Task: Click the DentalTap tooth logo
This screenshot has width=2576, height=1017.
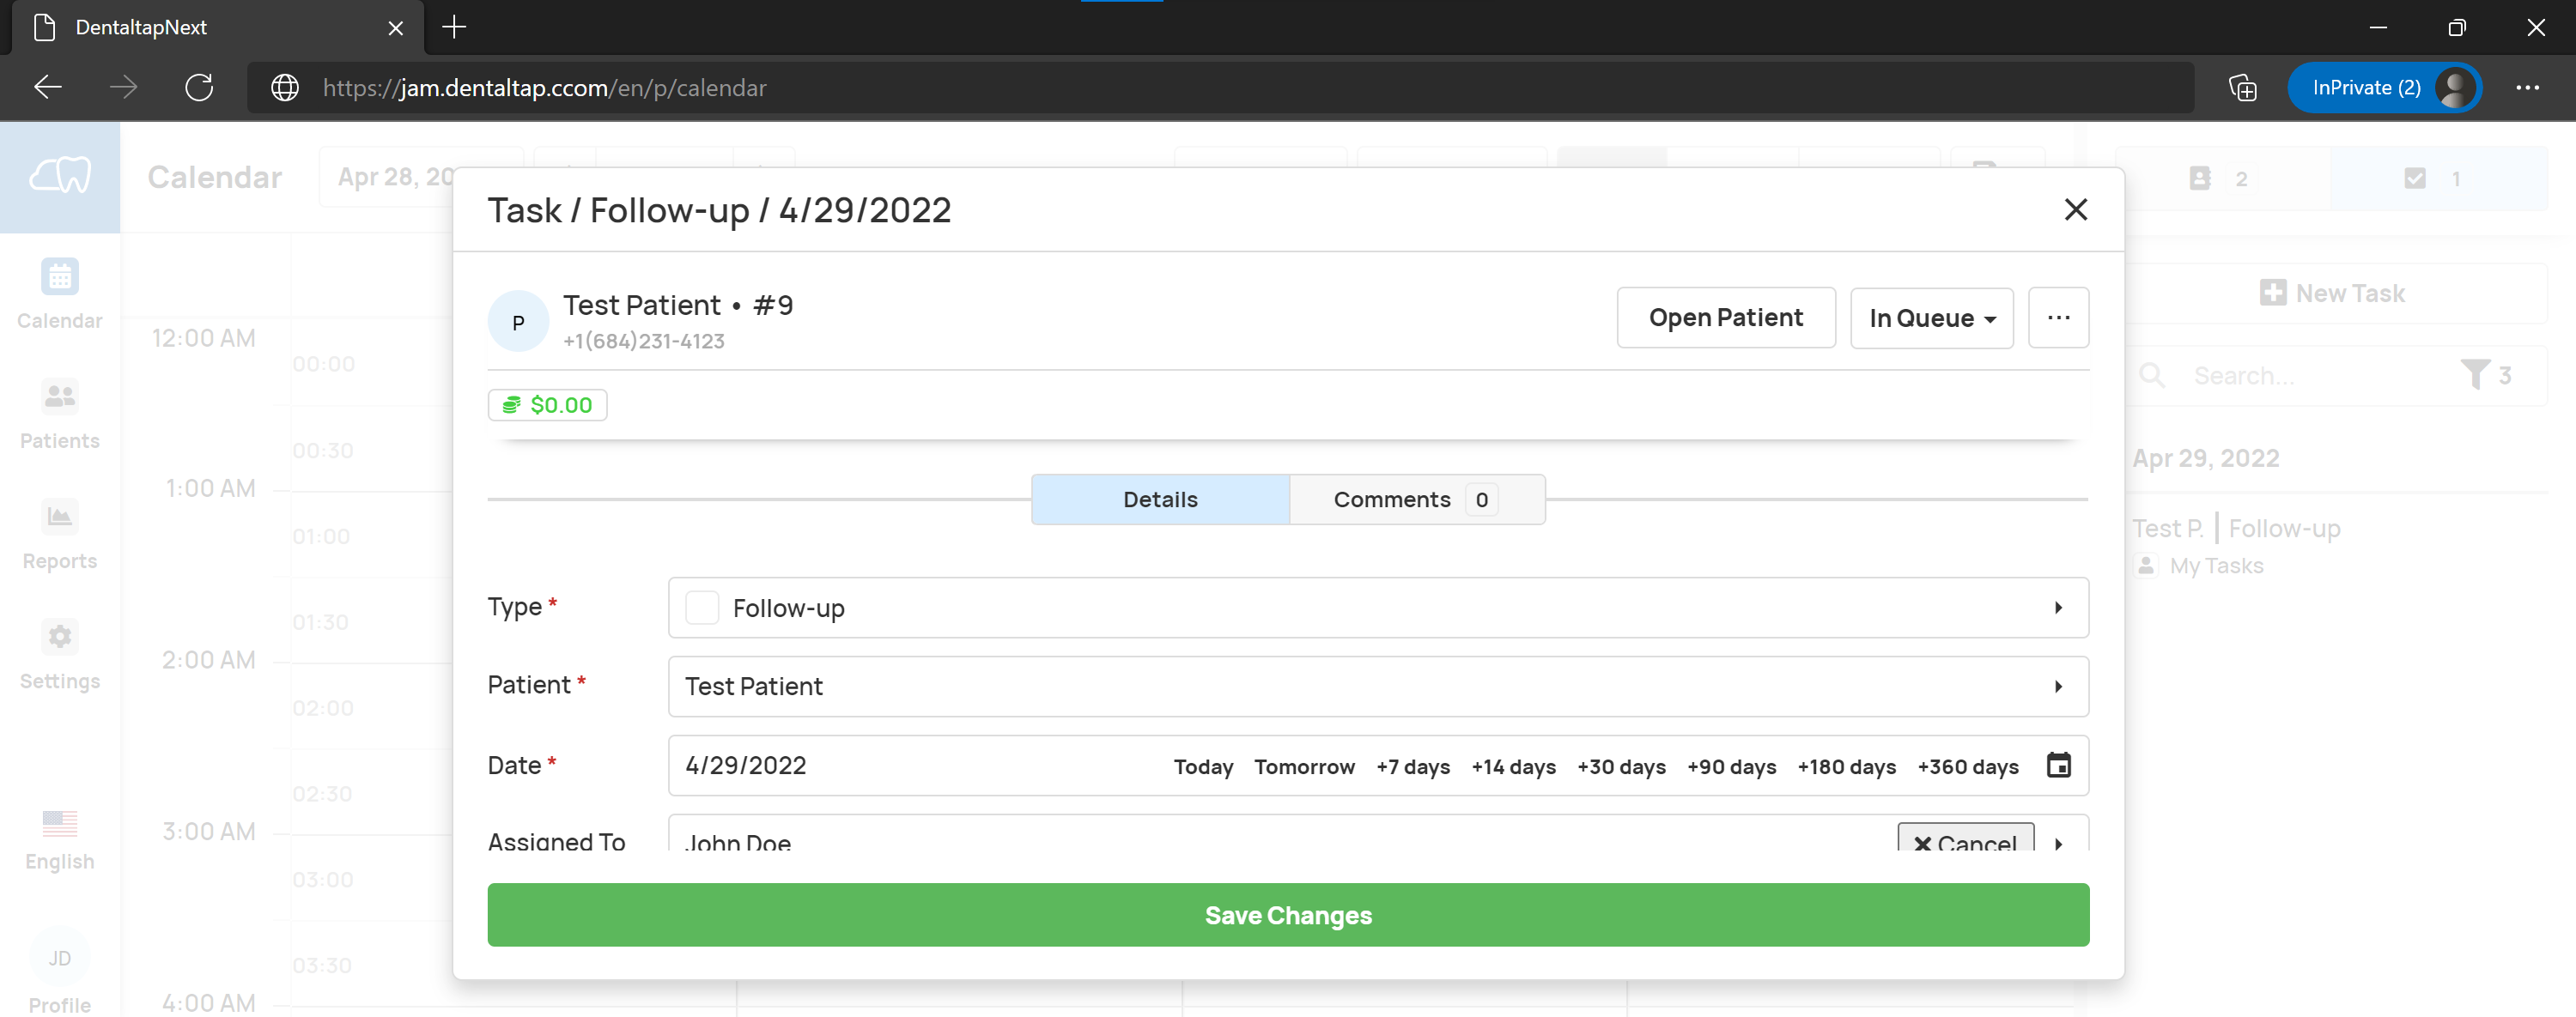Action: (60, 176)
